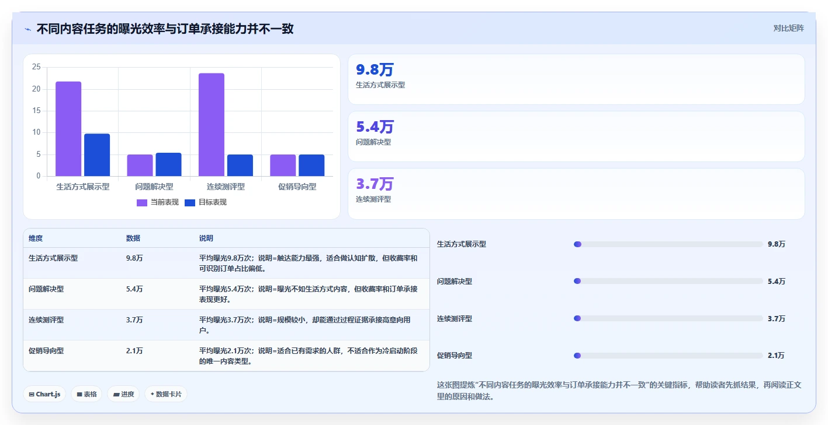
Task: Click the 促销导向型 label beside progress bar
Action: pos(455,356)
